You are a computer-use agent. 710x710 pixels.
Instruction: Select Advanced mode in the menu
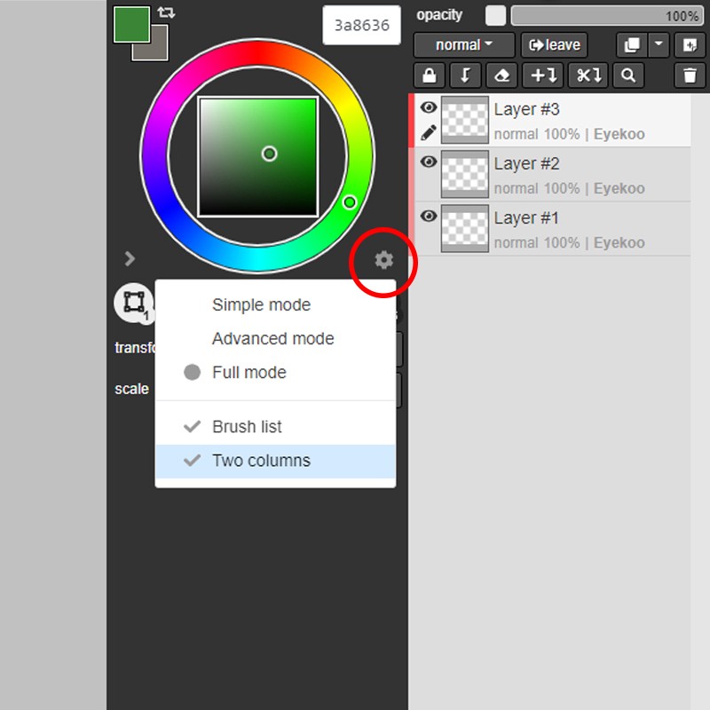point(272,339)
